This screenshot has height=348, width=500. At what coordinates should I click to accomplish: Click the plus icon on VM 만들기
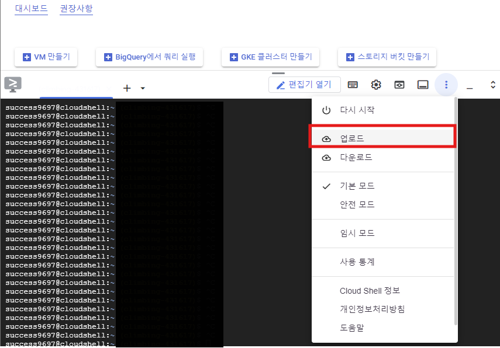click(x=27, y=57)
